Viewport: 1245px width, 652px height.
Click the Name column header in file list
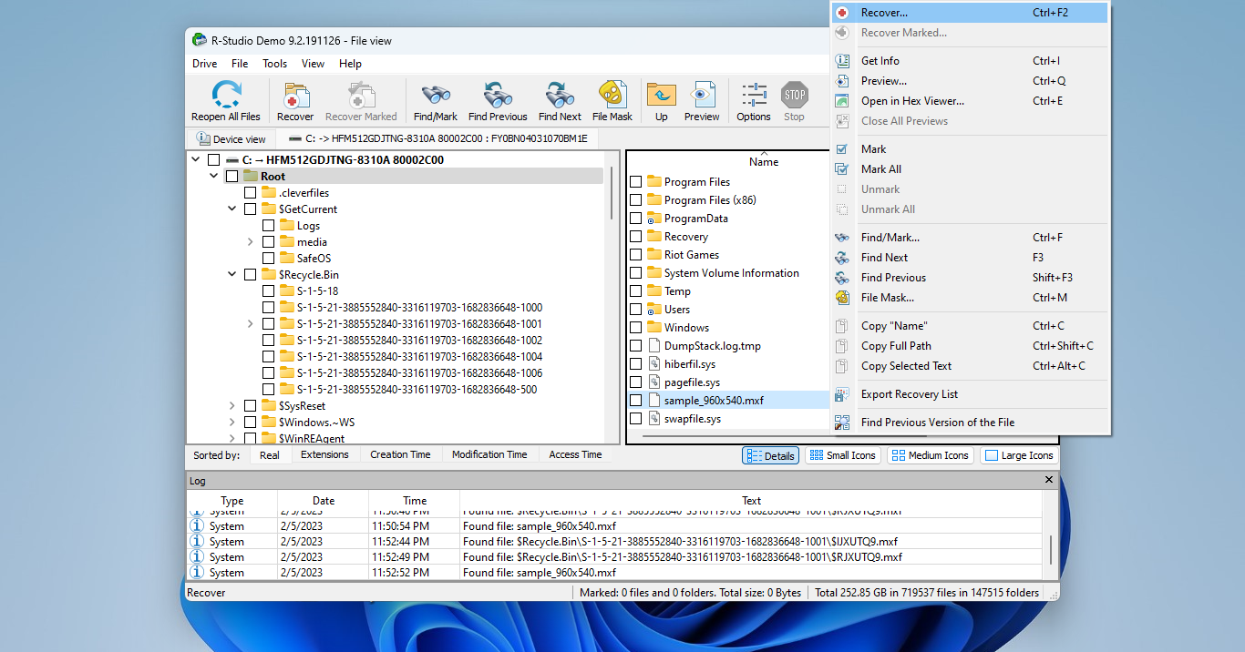coord(764,161)
